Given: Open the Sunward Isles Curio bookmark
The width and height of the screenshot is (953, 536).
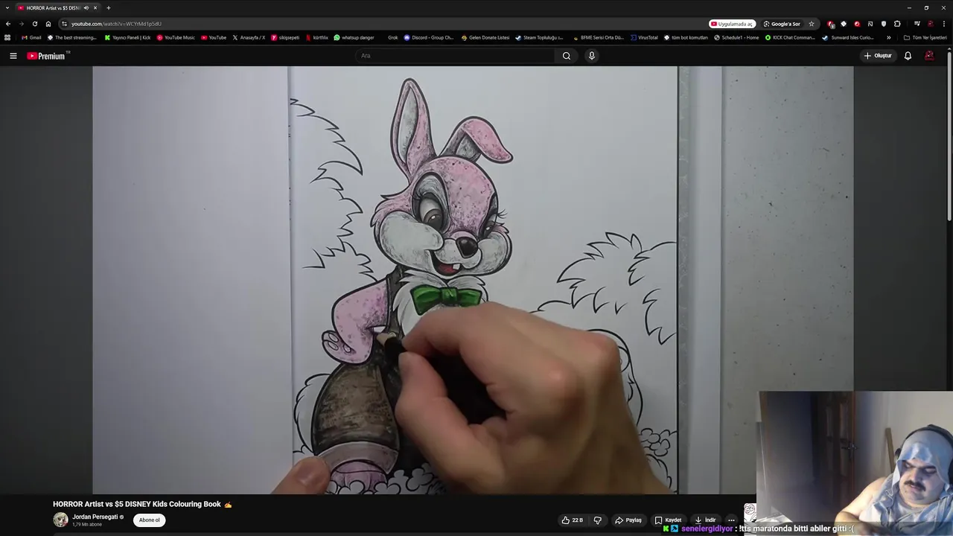Looking at the screenshot, I should 848,37.
